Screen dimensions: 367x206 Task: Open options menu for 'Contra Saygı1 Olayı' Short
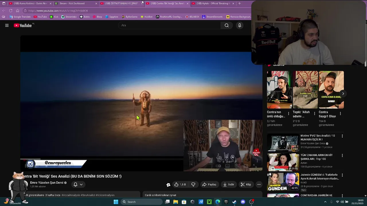click(x=340, y=114)
